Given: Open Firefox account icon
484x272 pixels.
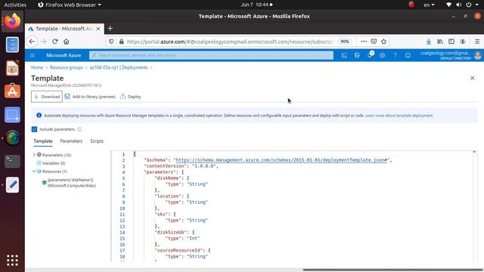Looking at the screenshot, I should (x=463, y=42).
